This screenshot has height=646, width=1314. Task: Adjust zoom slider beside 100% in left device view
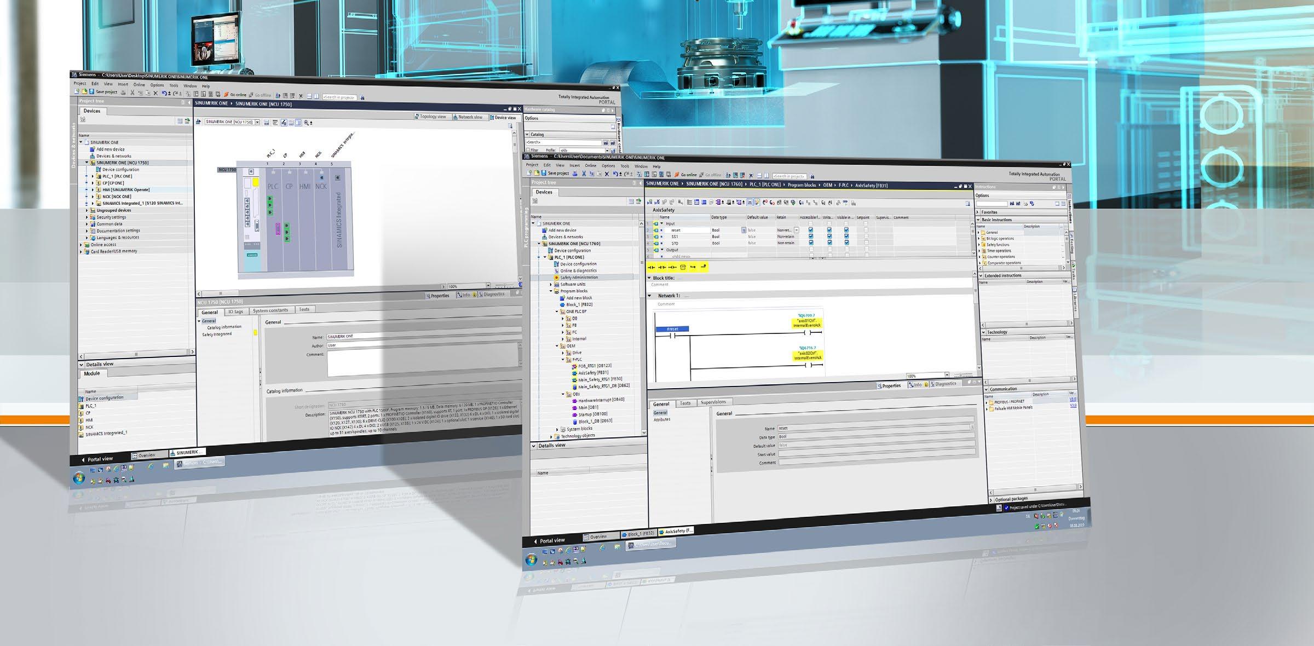tap(505, 286)
